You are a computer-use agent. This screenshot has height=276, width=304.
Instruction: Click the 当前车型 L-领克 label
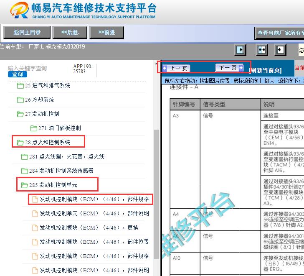43,46
